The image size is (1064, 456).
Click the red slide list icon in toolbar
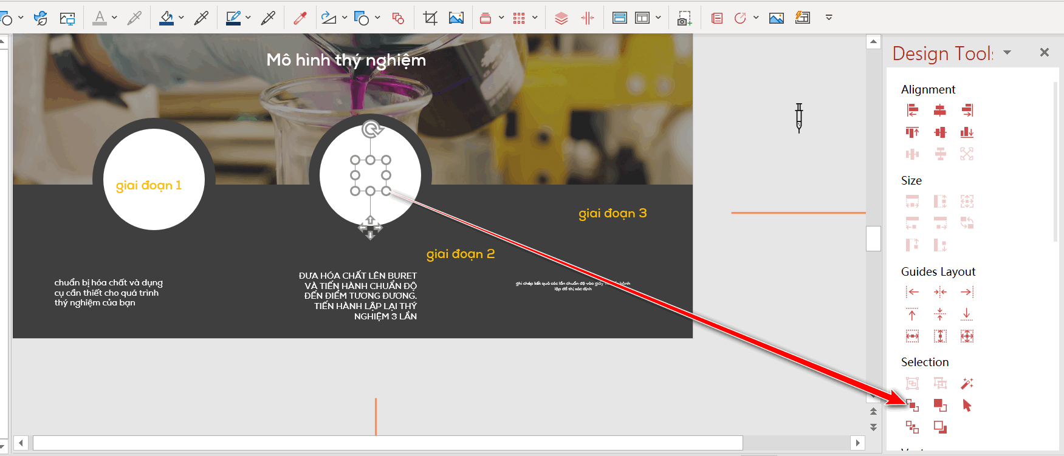717,18
